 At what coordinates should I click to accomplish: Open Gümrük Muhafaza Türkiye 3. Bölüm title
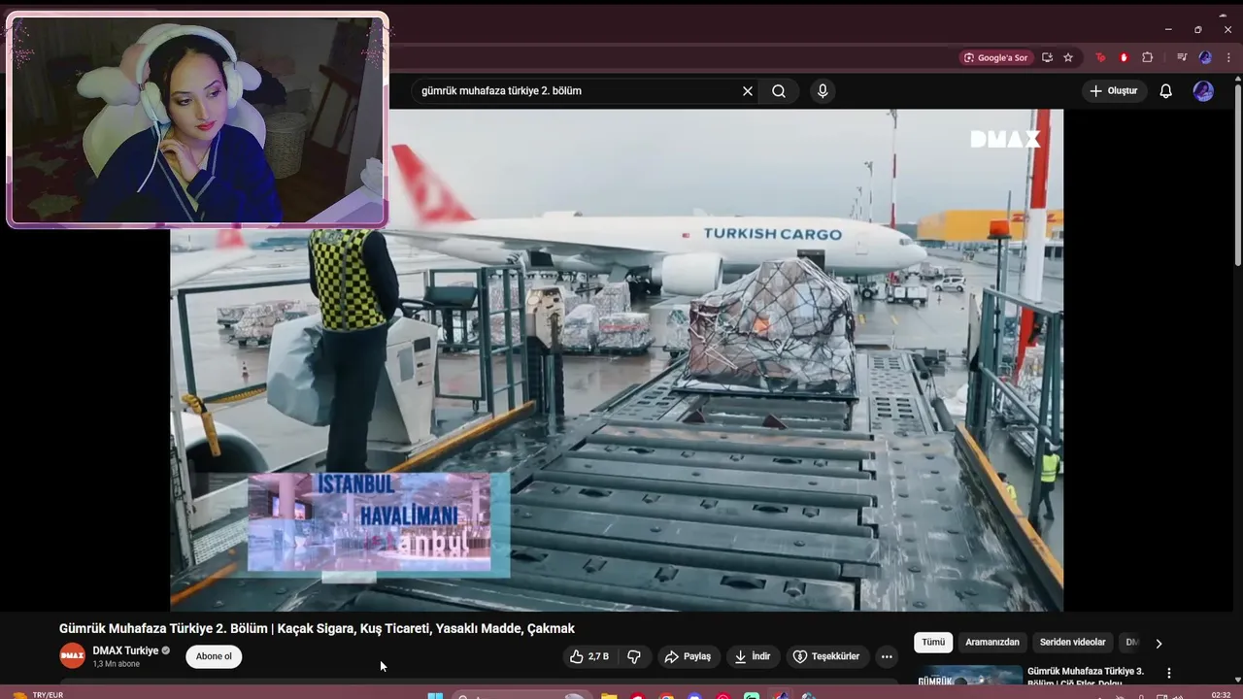1086,676
